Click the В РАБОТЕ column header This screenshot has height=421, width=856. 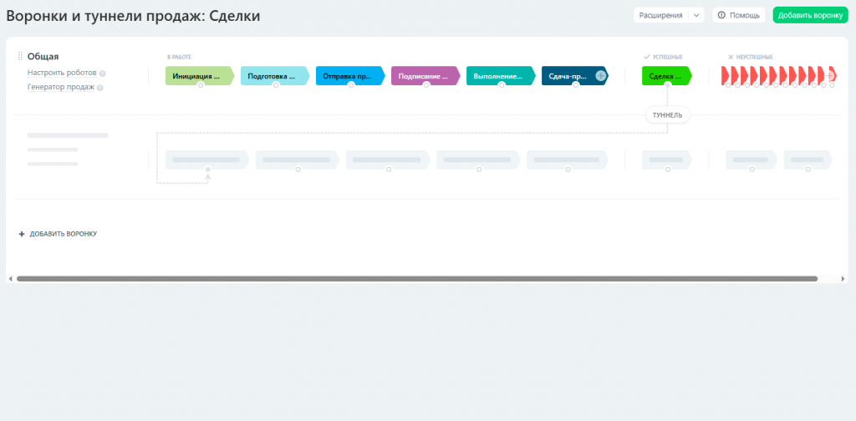click(179, 57)
